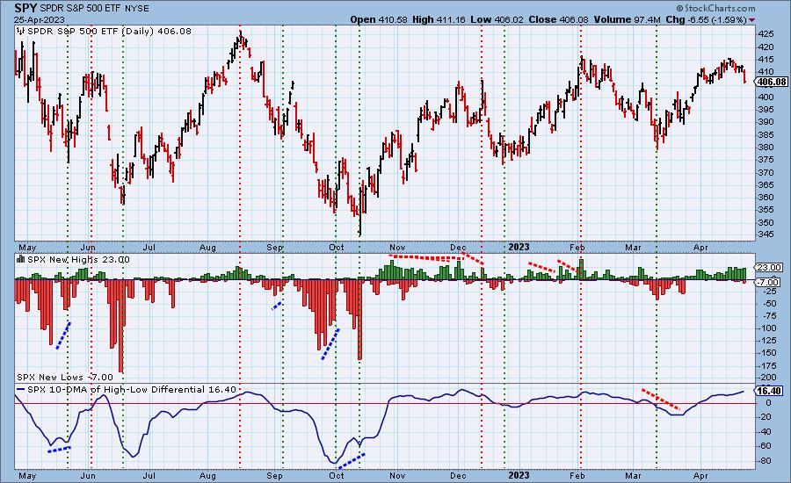This screenshot has width=791, height=483.
Task: Click the SPX New Lows -7.00 legend
Action: click(64, 377)
